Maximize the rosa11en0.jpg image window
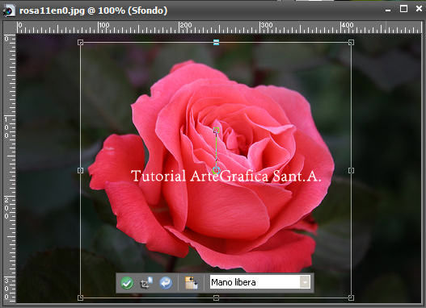 pos(403,9)
